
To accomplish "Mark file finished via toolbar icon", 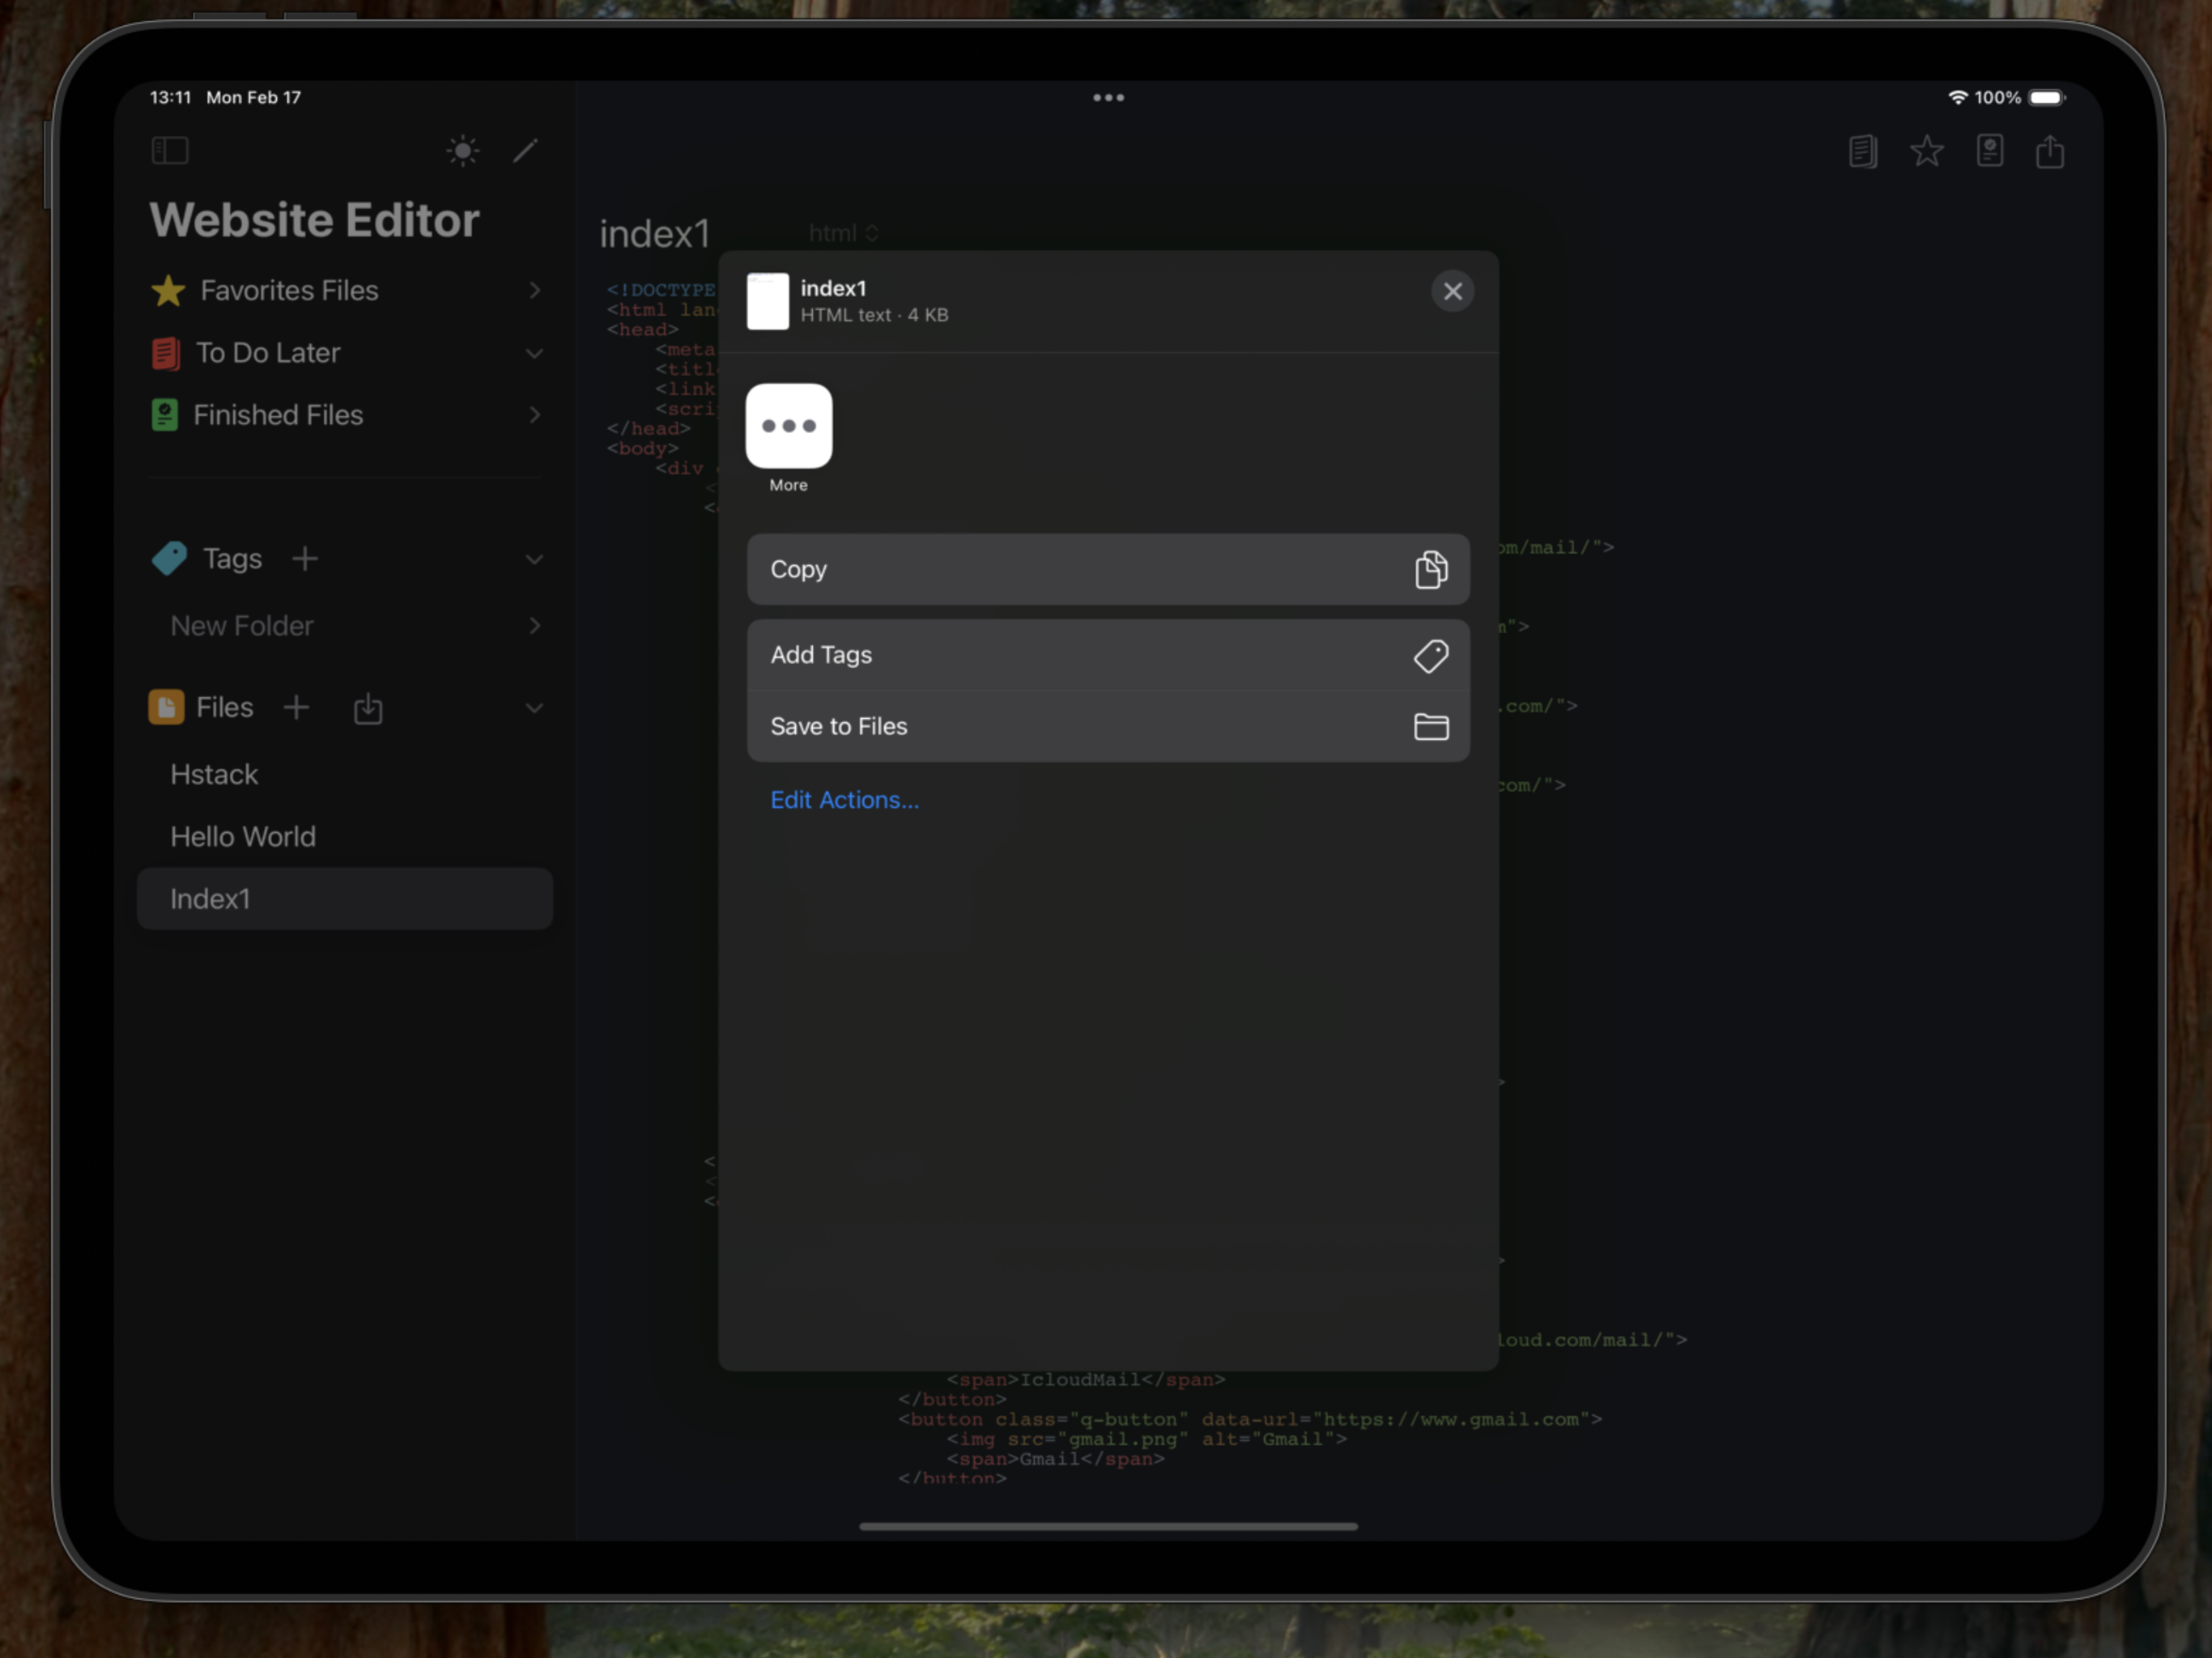I will (1990, 151).
